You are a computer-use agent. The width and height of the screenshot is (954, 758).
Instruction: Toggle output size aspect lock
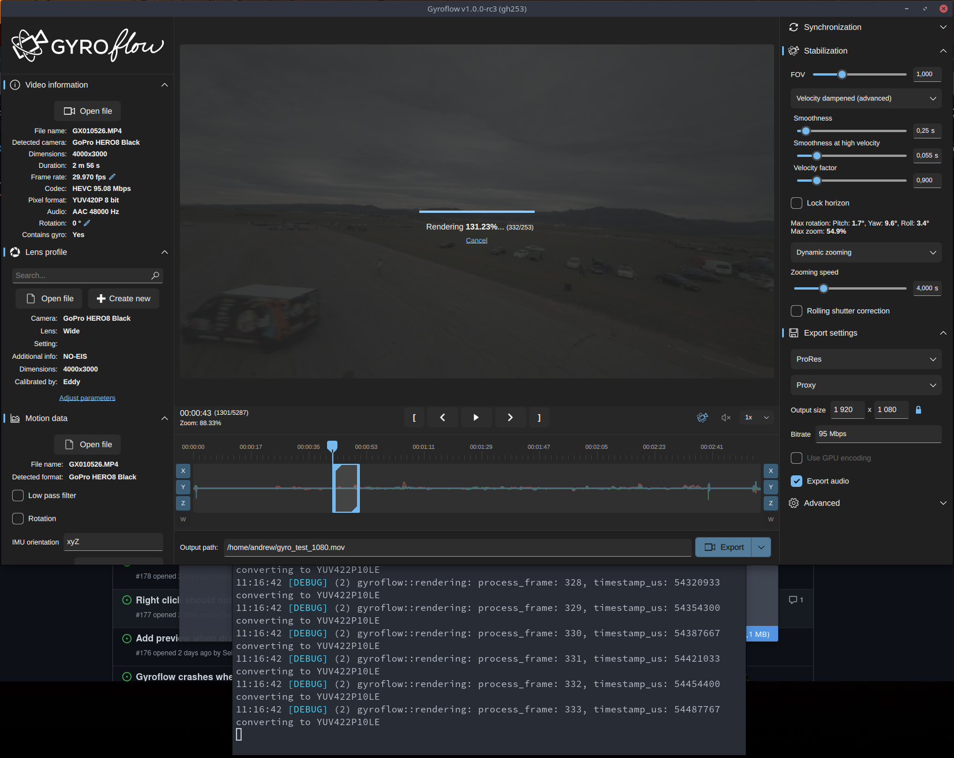[919, 410]
